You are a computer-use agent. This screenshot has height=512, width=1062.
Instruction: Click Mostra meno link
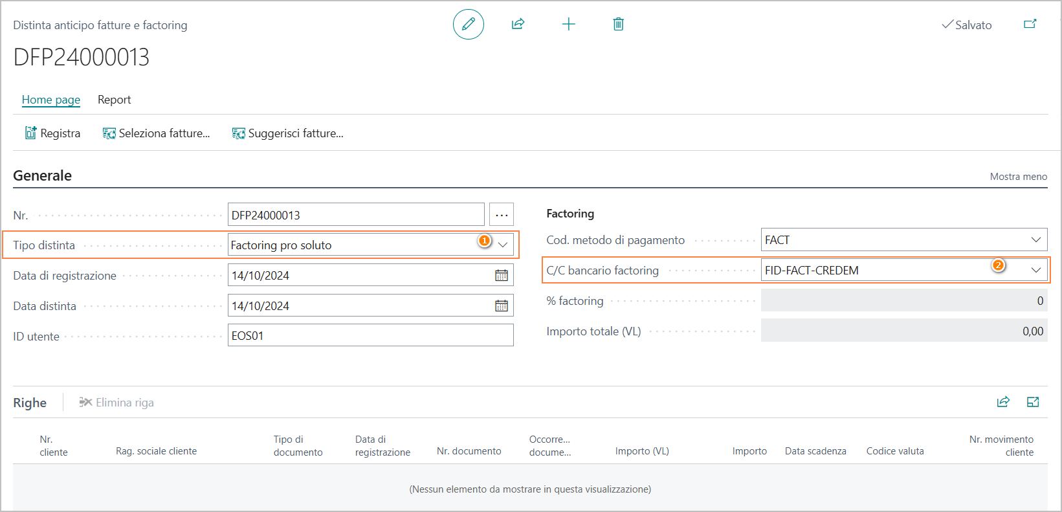[1018, 177]
